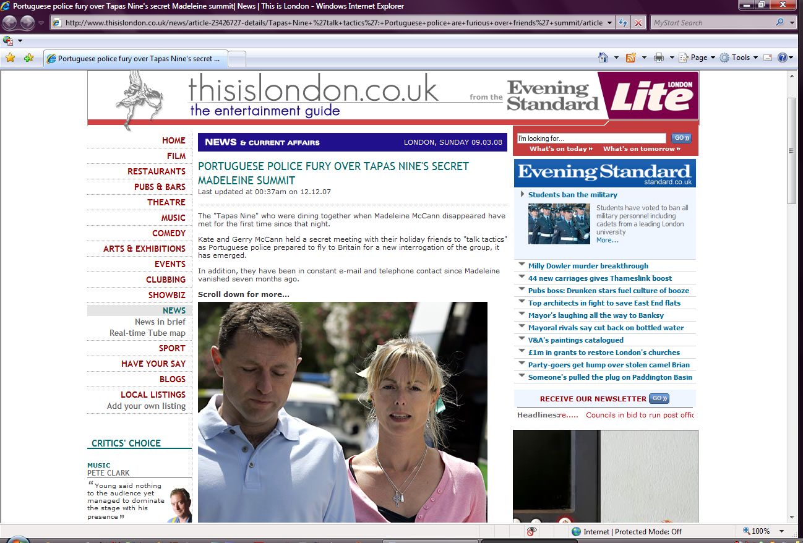This screenshot has width=803, height=543.
Task: Click the RSS feeds icon
Action: pos(631,58)
